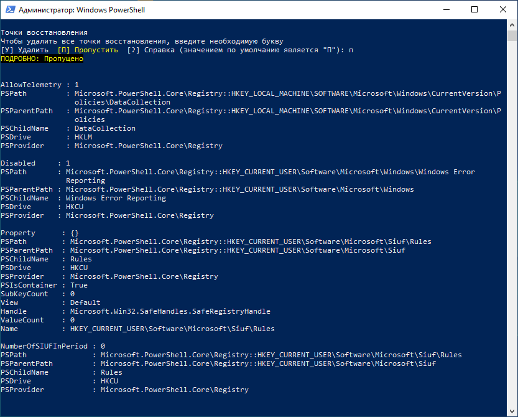The height and width of the screenshot is (417, 518).
Task: Click the Name value 'HKEY_CURRENT_USER\Software\Microsoft\Siuf\Rules'
Action: (172, 329)
